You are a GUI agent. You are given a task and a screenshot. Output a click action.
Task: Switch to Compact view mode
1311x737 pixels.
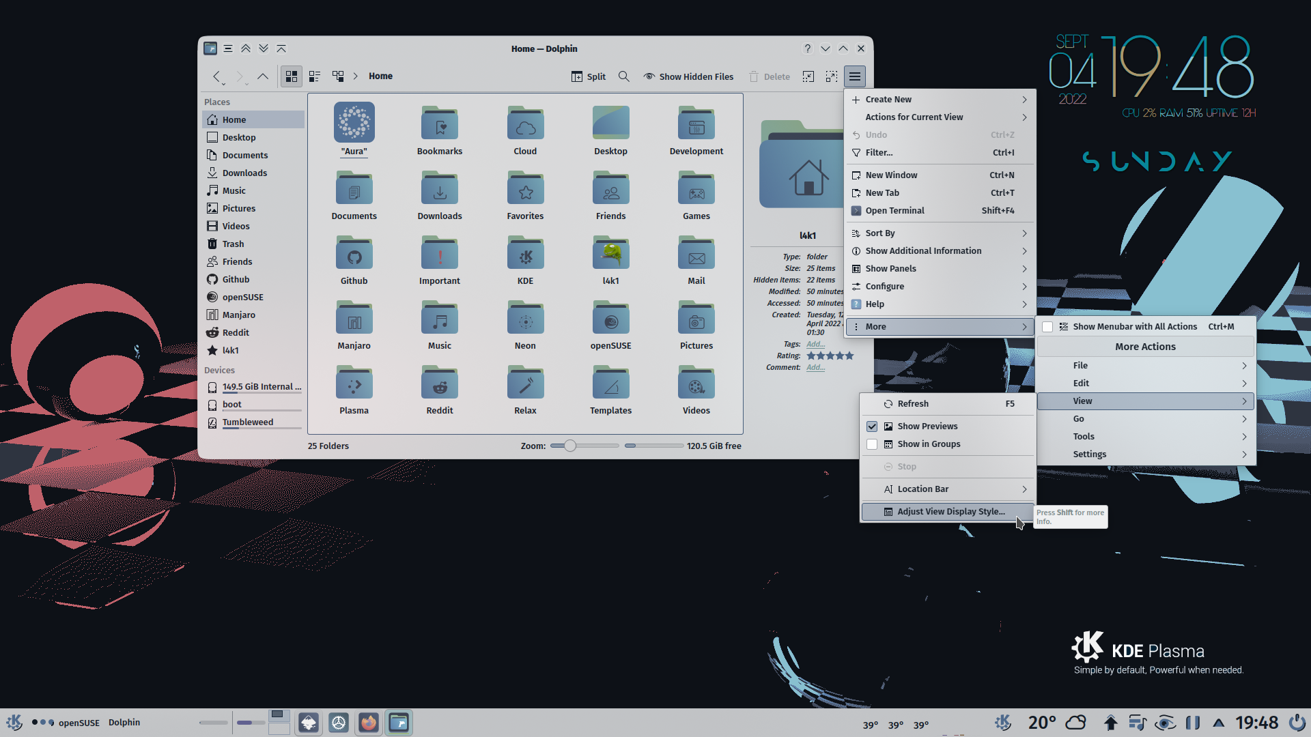[315, 76]
